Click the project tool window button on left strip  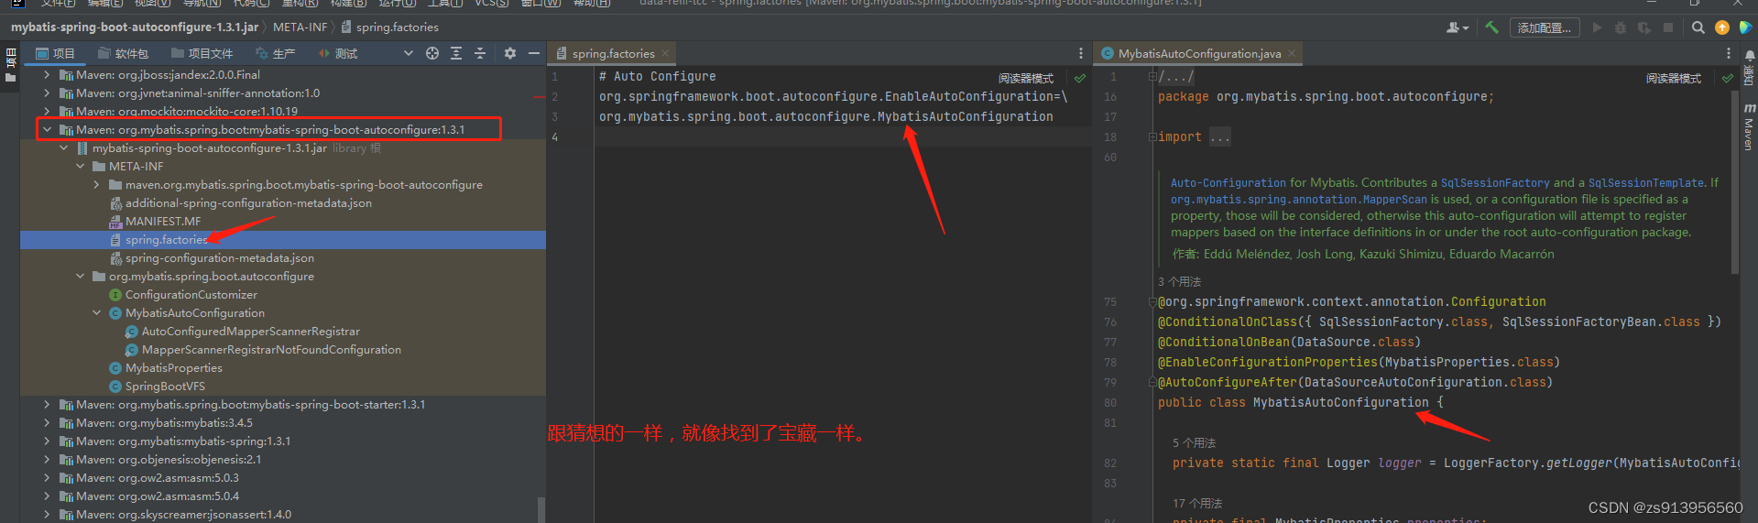pos(11,59)
